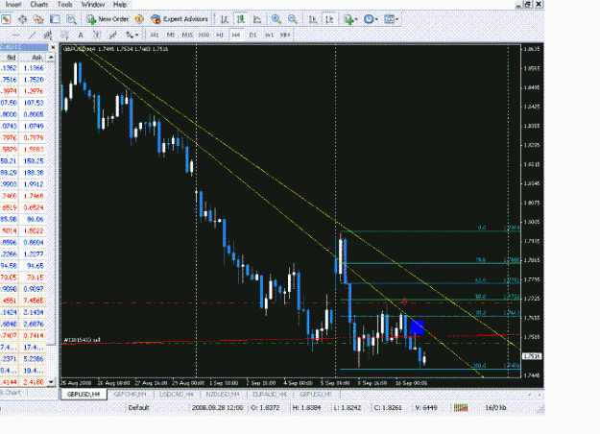The height and width of the screenshot is (434, 600).
Task: Open the Window menu
Action: (93, 5)
